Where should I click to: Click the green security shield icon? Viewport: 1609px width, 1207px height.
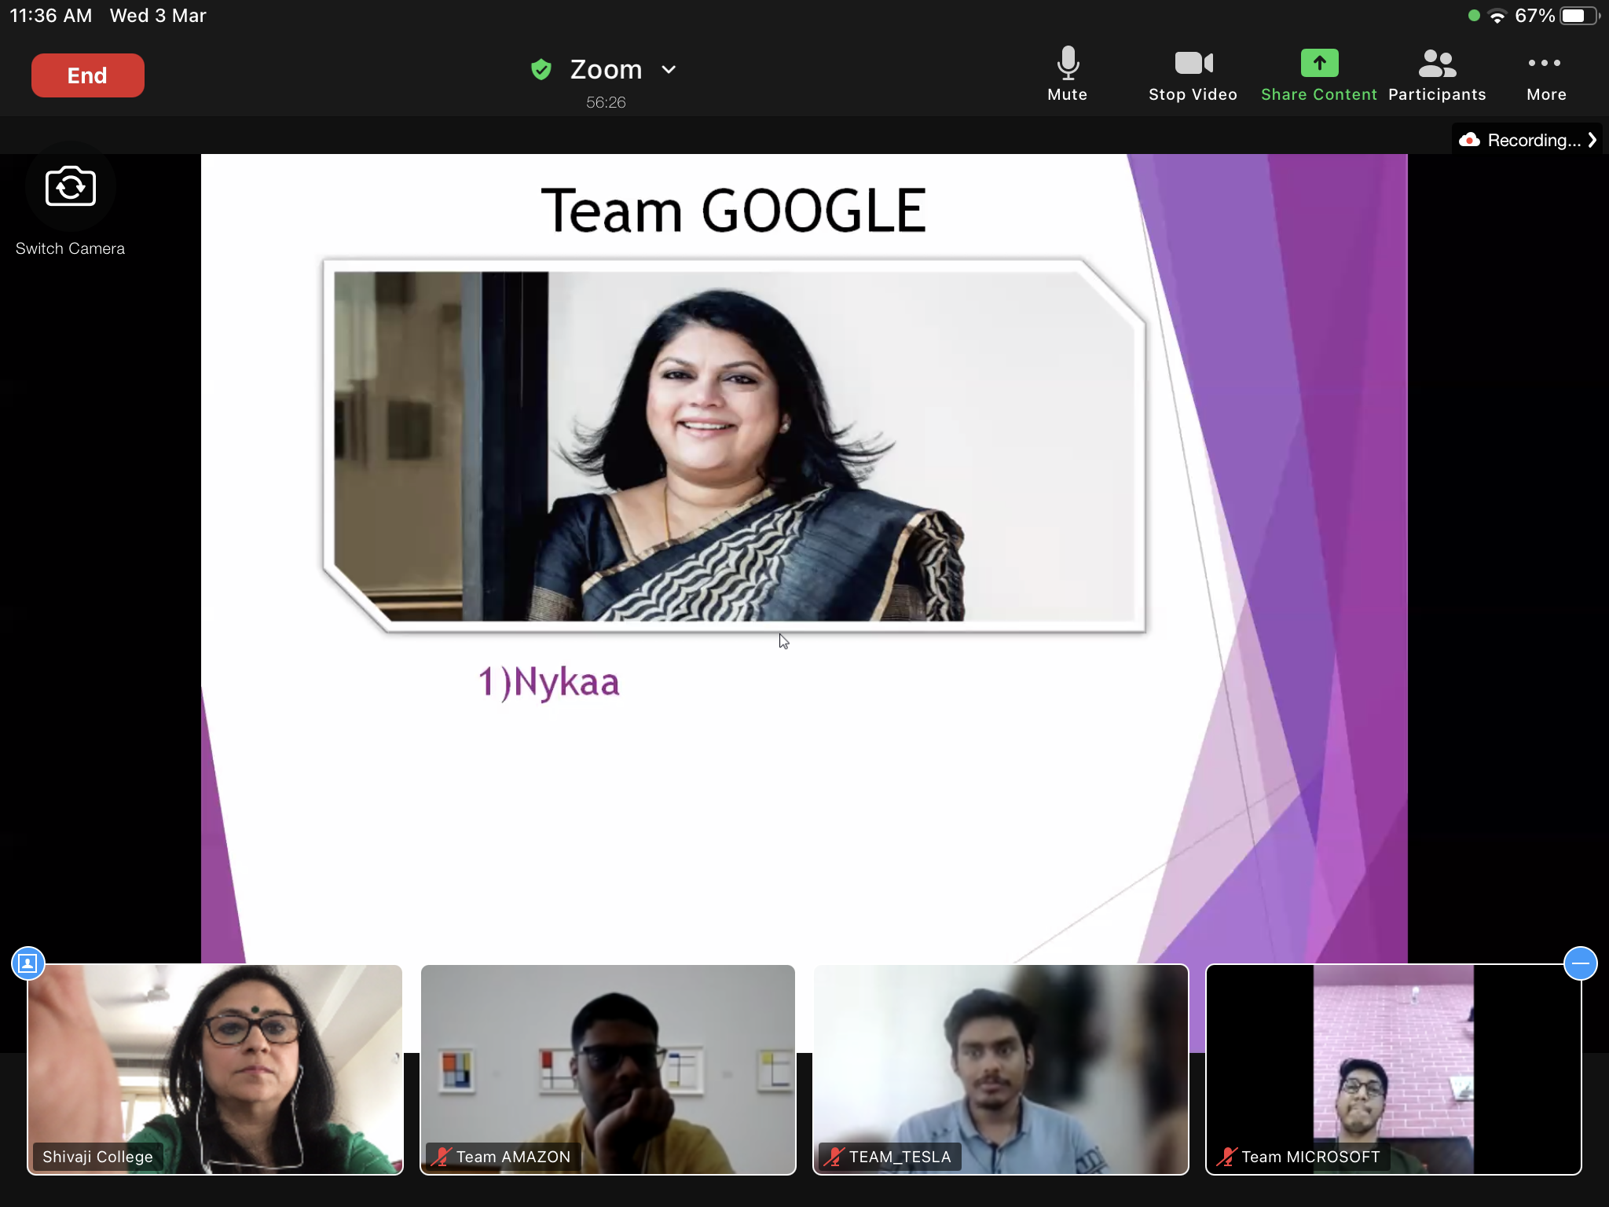(541, 69)
